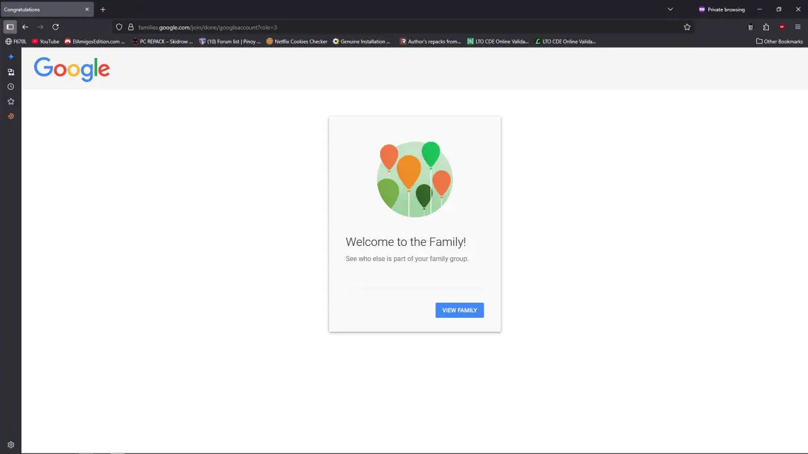This screenshot has height=454, width=808.
Task: Open cookie extension icon in sidebar
Action: coord(11,116)
